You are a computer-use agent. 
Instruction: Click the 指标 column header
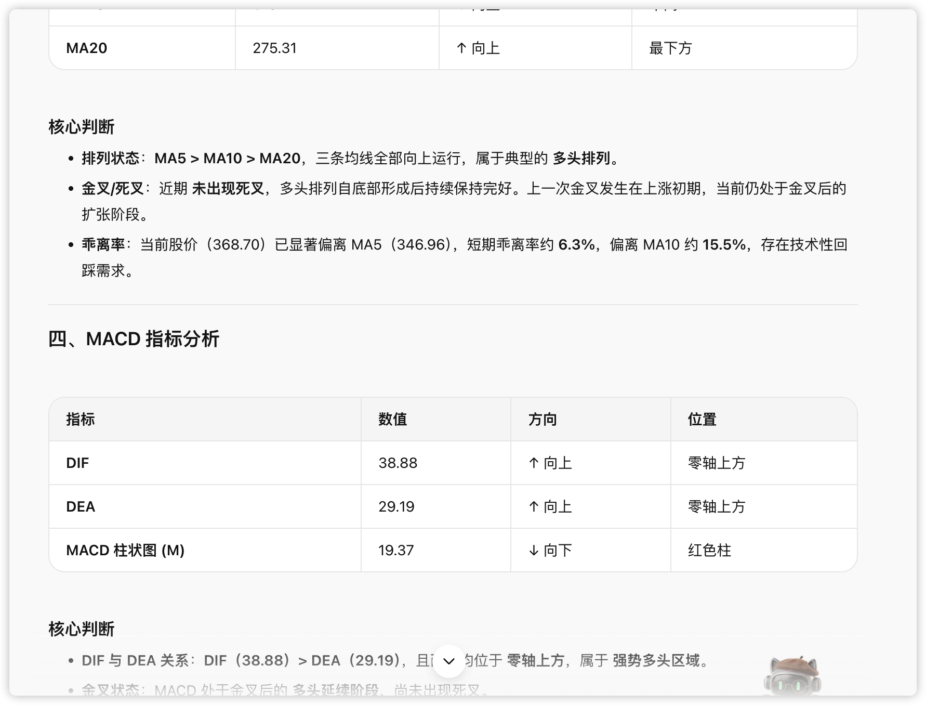tap(81, 419)
